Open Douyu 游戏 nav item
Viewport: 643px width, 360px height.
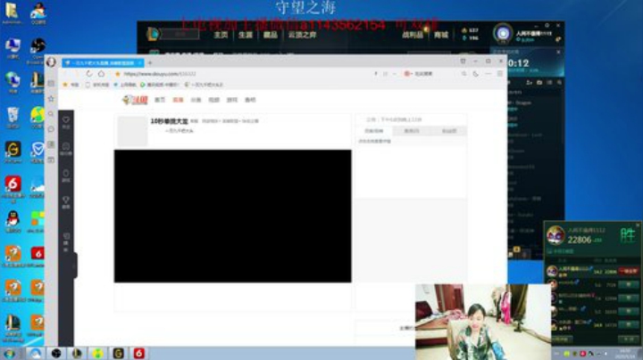231,100
